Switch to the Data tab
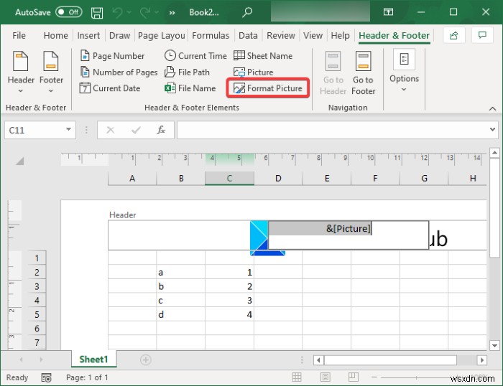 248,36
